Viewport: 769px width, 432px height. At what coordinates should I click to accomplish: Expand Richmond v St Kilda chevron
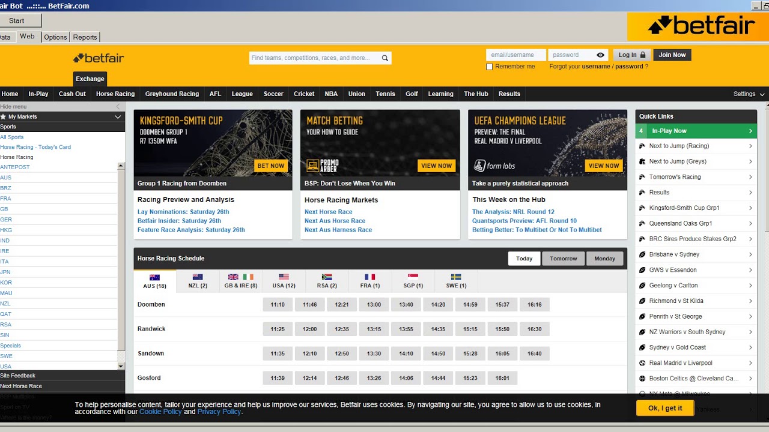750,301
